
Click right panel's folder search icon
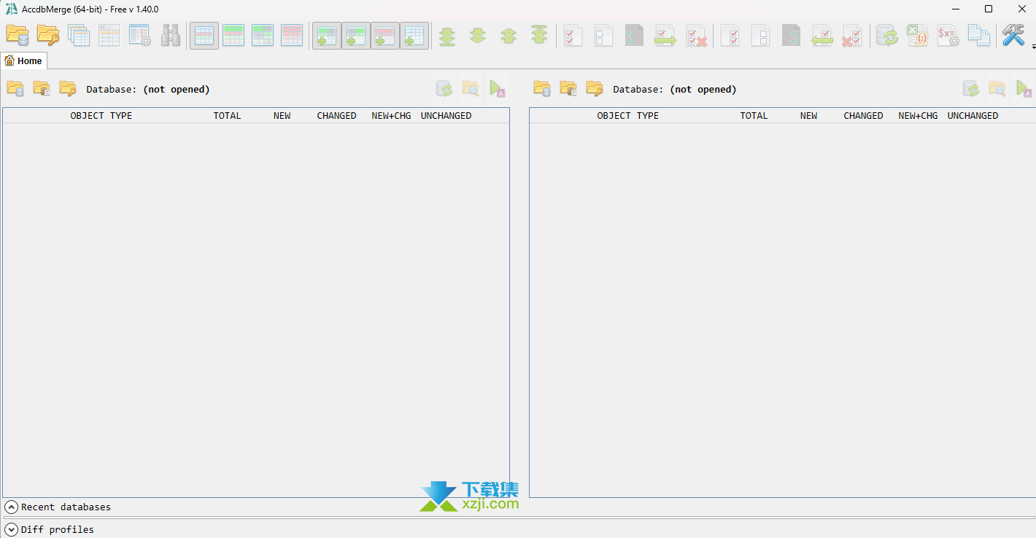pyautogui.click(x=997, y=89)
